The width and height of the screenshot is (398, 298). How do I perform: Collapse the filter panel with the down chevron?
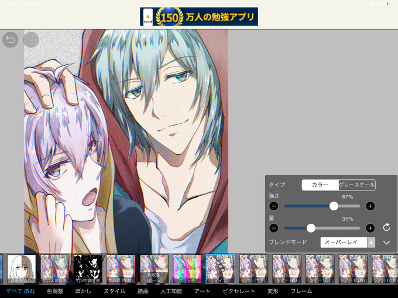pos(386,242)
